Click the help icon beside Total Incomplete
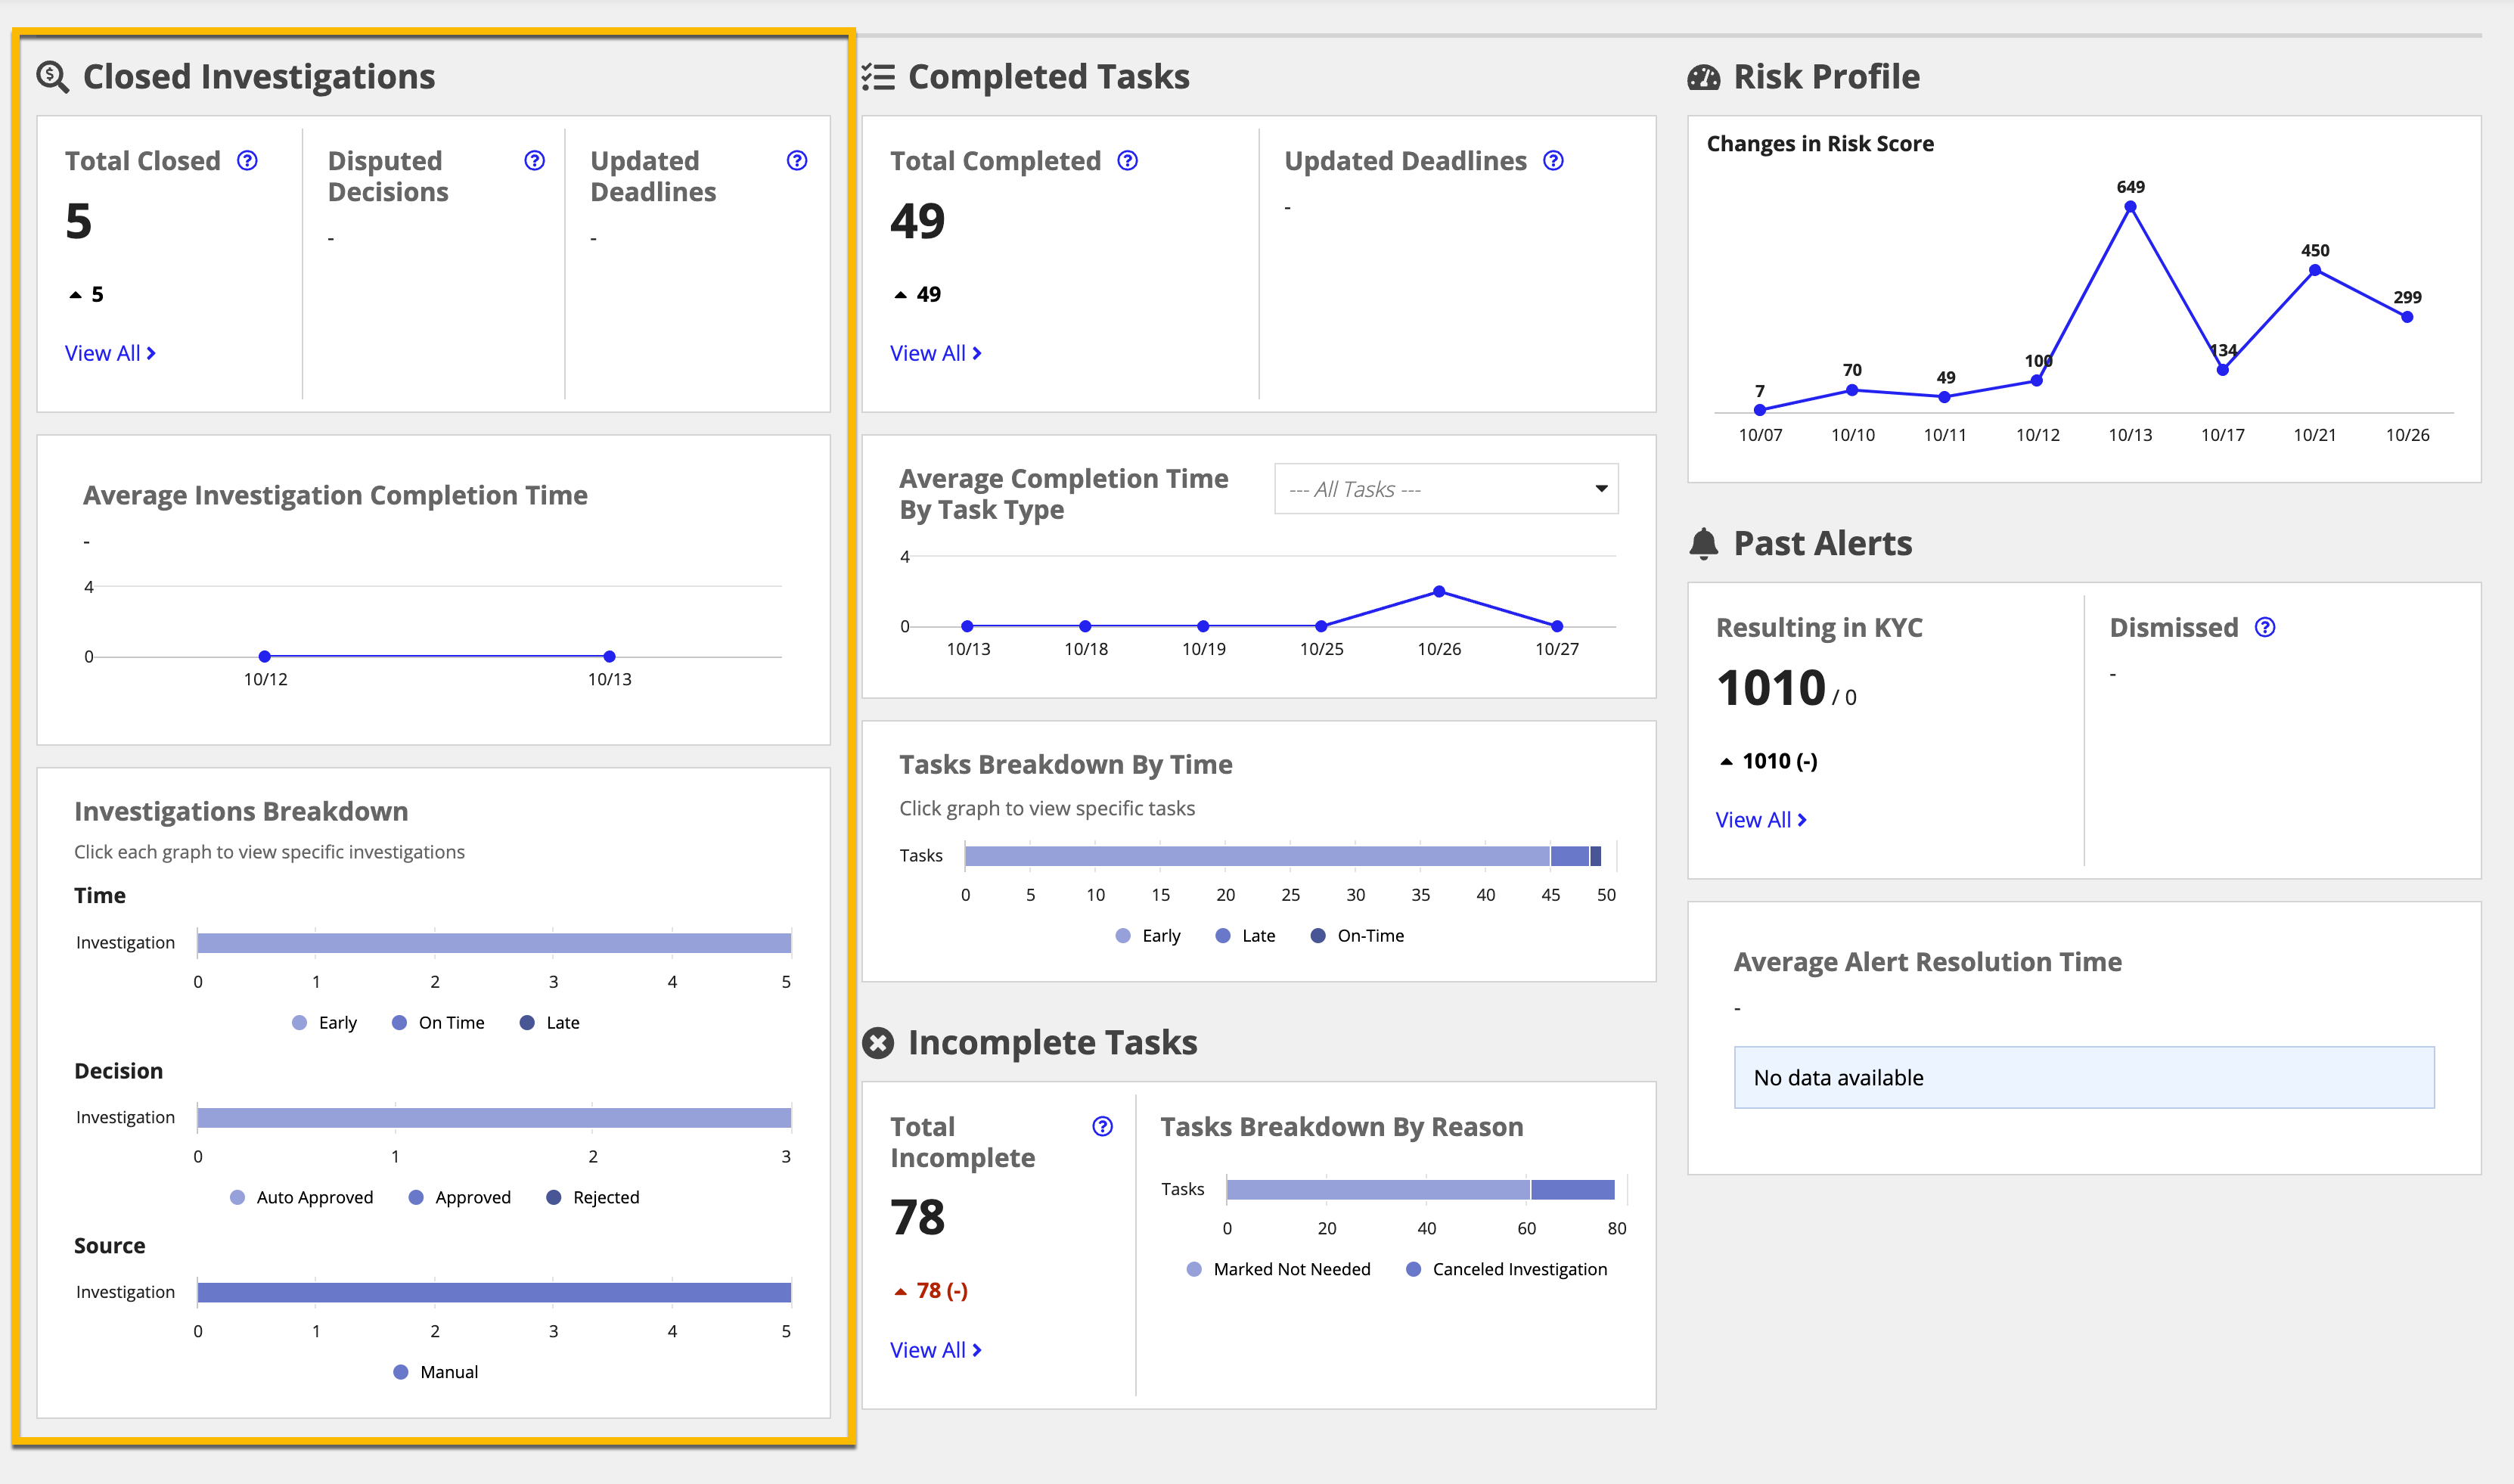Viewport: 2514px width, 1484px height. coord(1103,1127)
